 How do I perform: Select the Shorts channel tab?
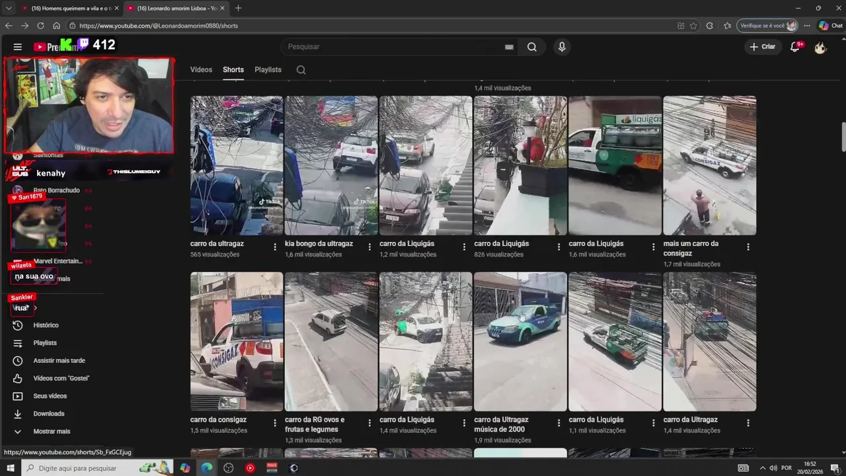point(233,69)
